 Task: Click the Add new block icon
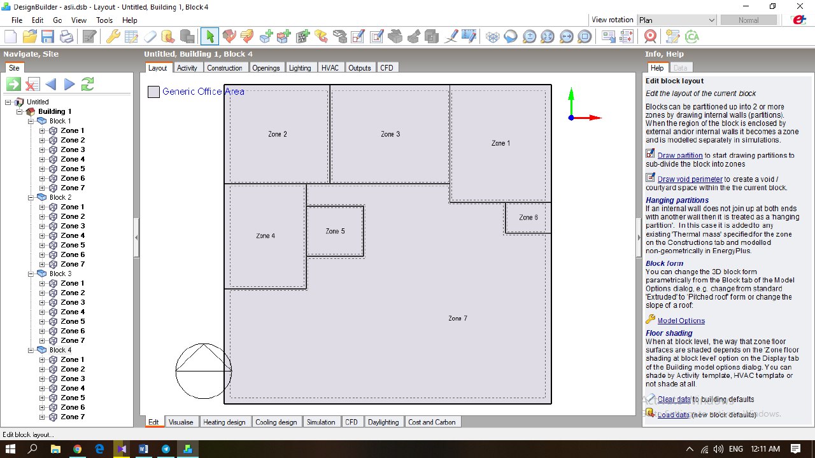[x=266, y=36]
